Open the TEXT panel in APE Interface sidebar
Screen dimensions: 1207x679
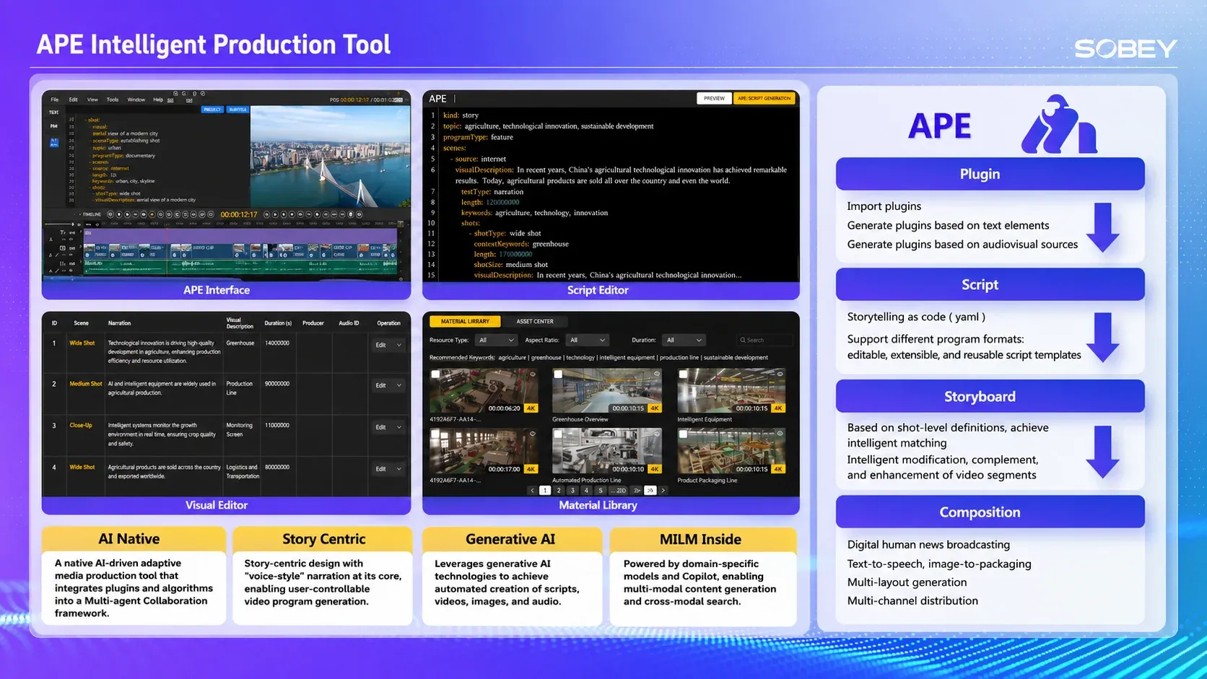54,113
